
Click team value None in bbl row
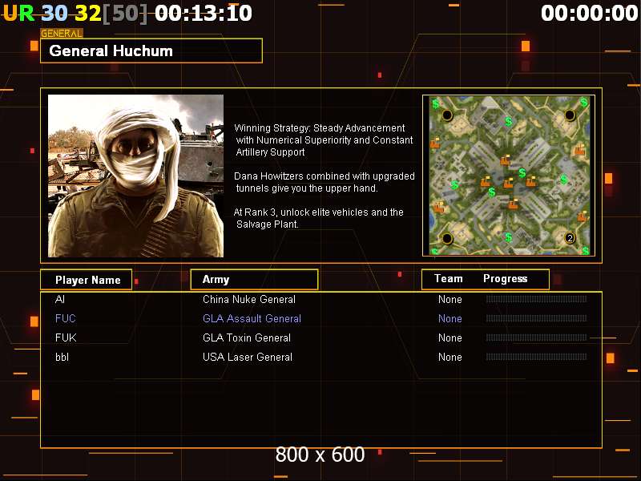click(x=450, y=357)
